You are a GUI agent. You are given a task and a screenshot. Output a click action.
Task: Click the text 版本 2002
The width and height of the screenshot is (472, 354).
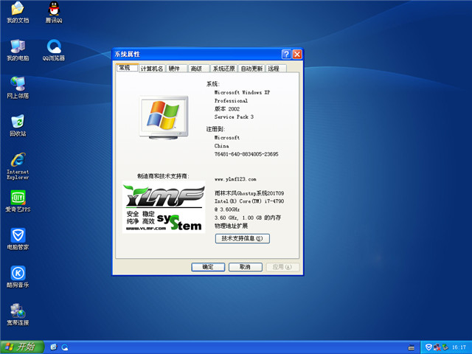coord(227,108)
